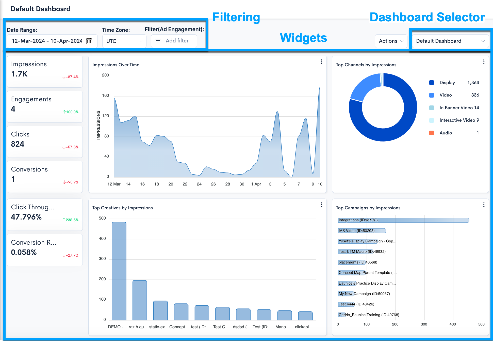Click My New Campaign (ID:50067) bar
This screenshot has height=341, width=493.
coord(346,294)
